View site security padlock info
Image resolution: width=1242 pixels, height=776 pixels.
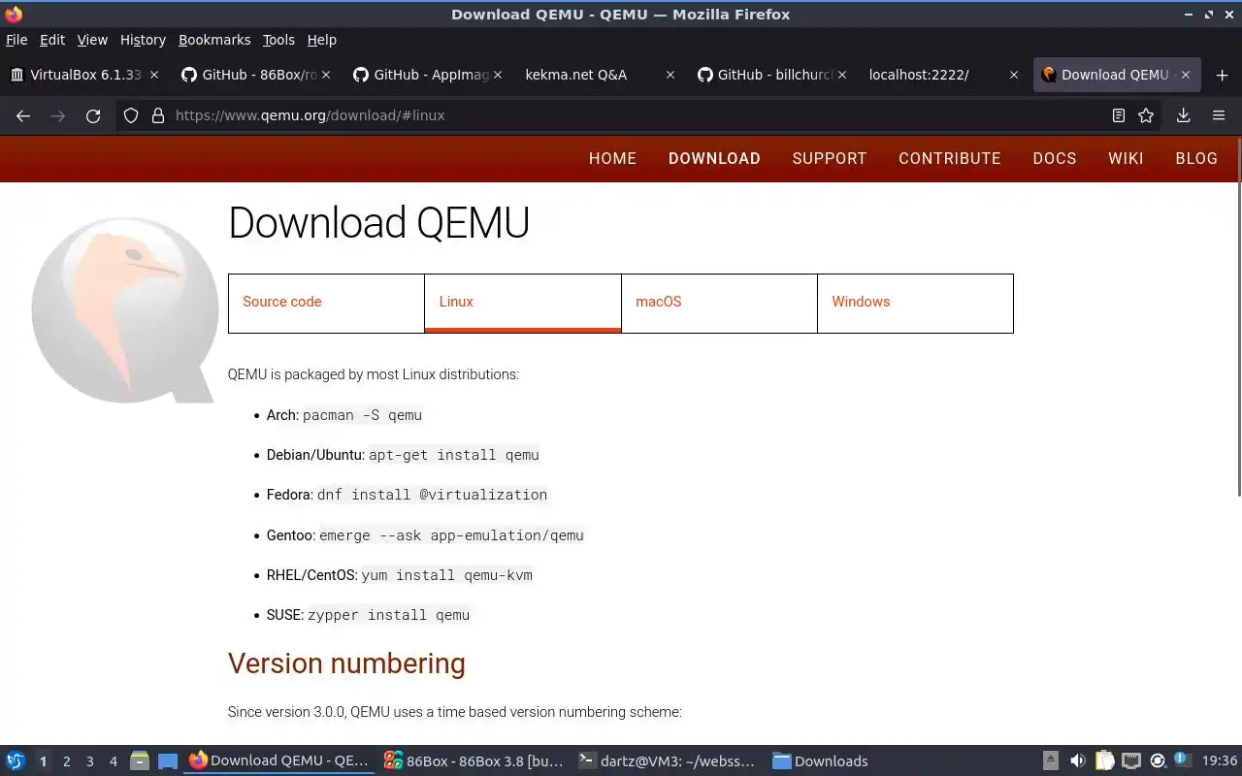pos(158,115)
